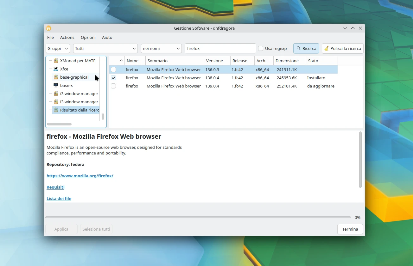Uncheck the installed firefox 138.0.4 checkbox
Screen dimensions: 413x266
113,78
